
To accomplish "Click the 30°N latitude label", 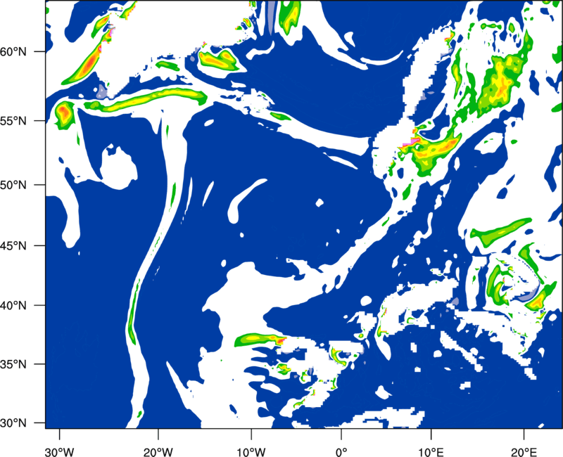I will (x=14, y=423).
